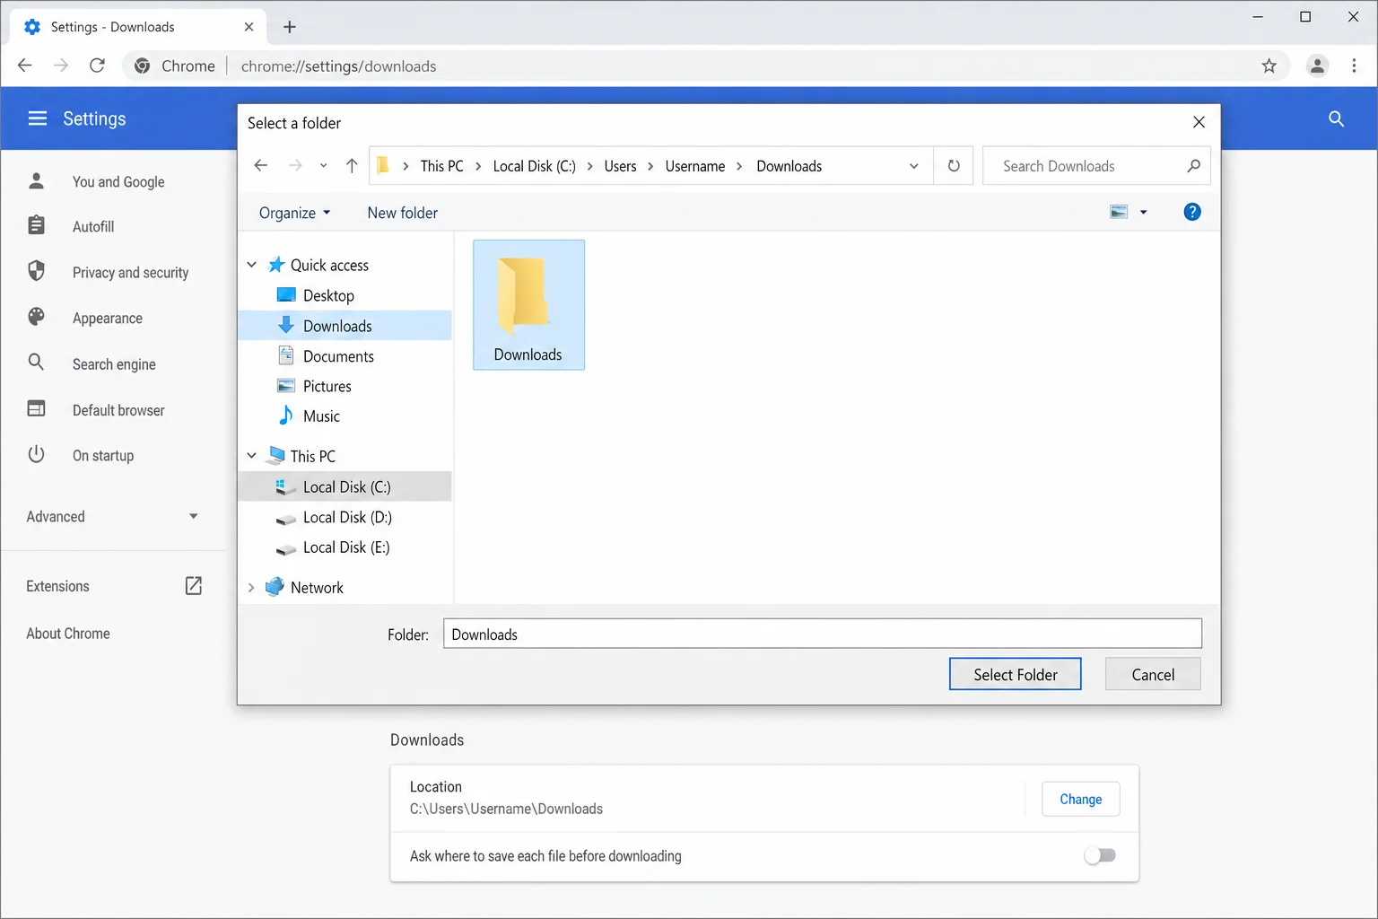The image size is (1378, 919).
Task: Click the Chrome back arrow in the toolbar
Action: click(25, 66)
